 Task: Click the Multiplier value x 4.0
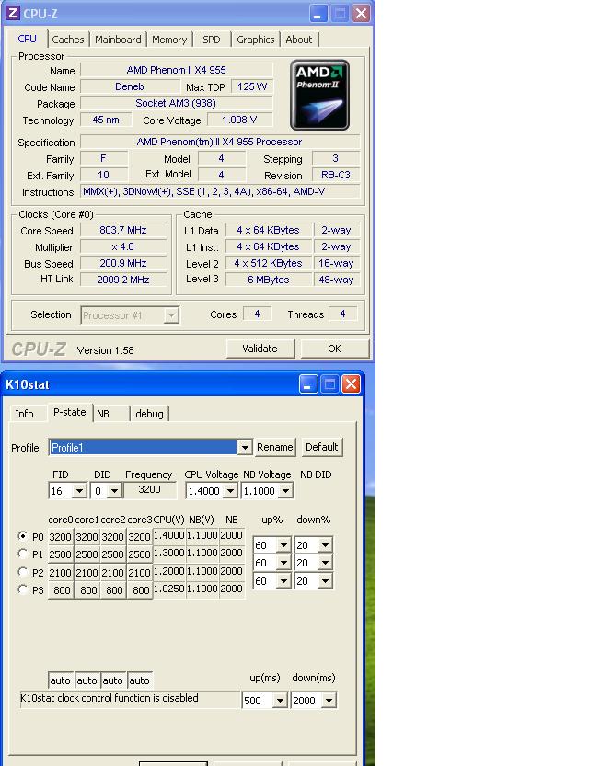point(123,246)
